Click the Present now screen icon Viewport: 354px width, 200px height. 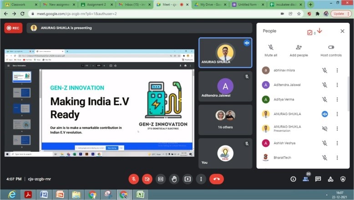[x=187, y=179]
